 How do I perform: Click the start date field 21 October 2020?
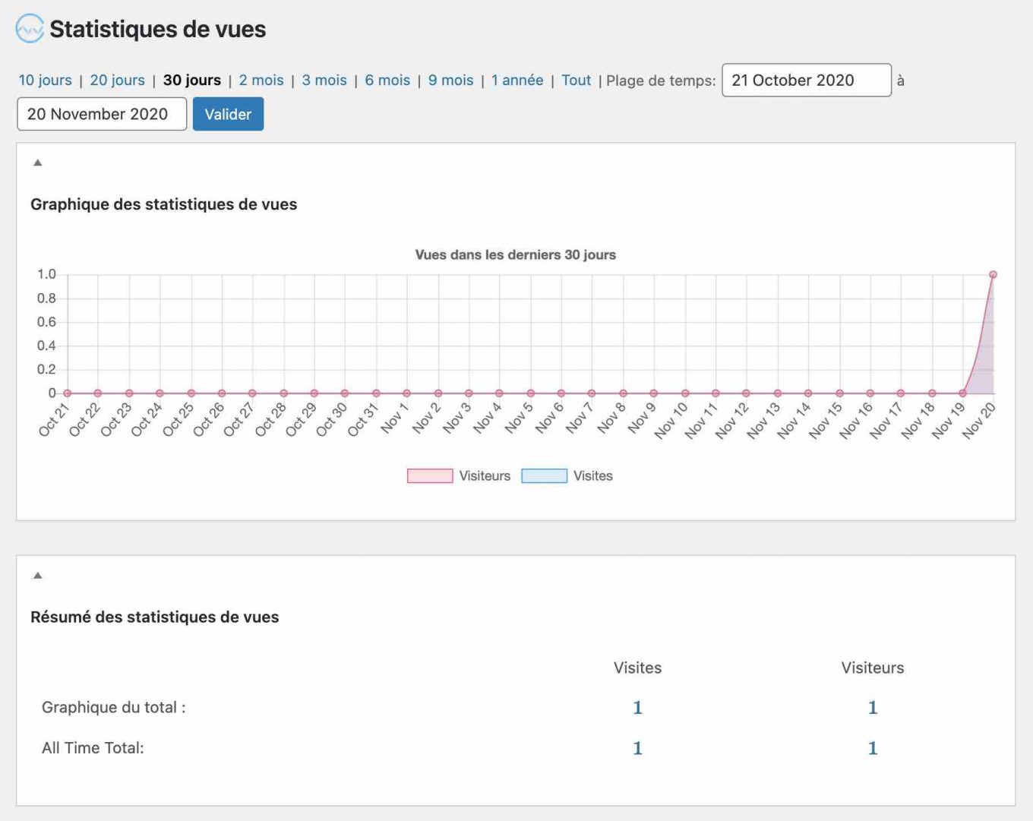tap(807, 81)
